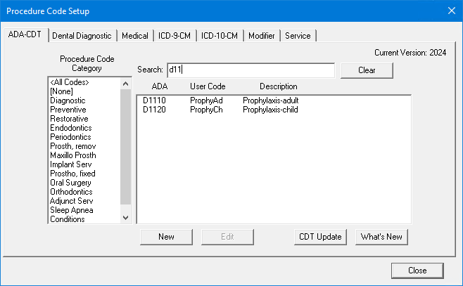Open What's New

[x=381, y=237]
